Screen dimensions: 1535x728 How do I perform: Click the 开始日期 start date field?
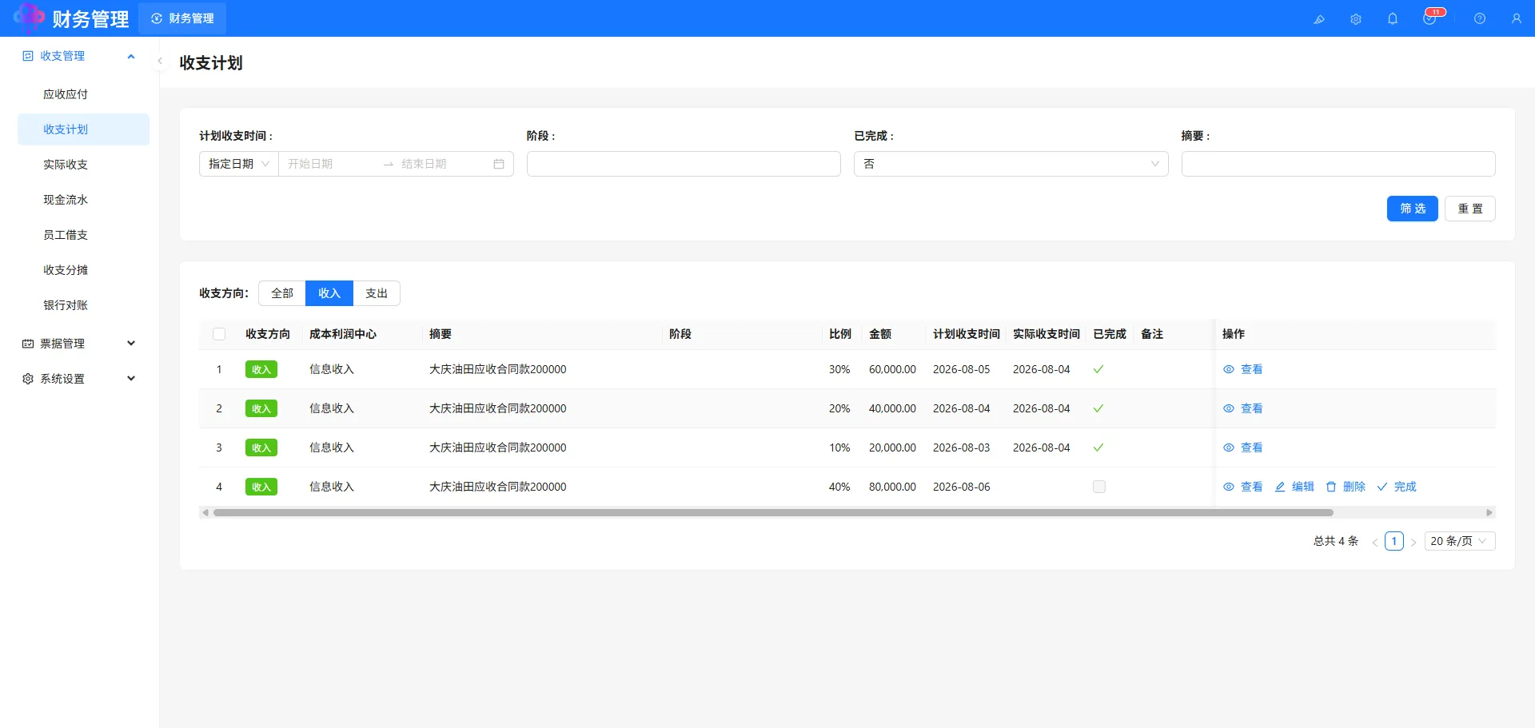tap(329, 164)
